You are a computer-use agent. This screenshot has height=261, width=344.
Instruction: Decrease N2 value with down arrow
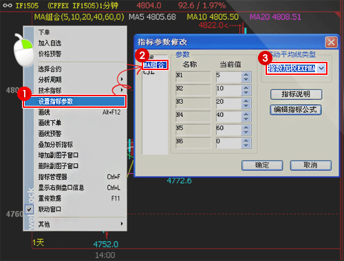(x=246, y=93)
